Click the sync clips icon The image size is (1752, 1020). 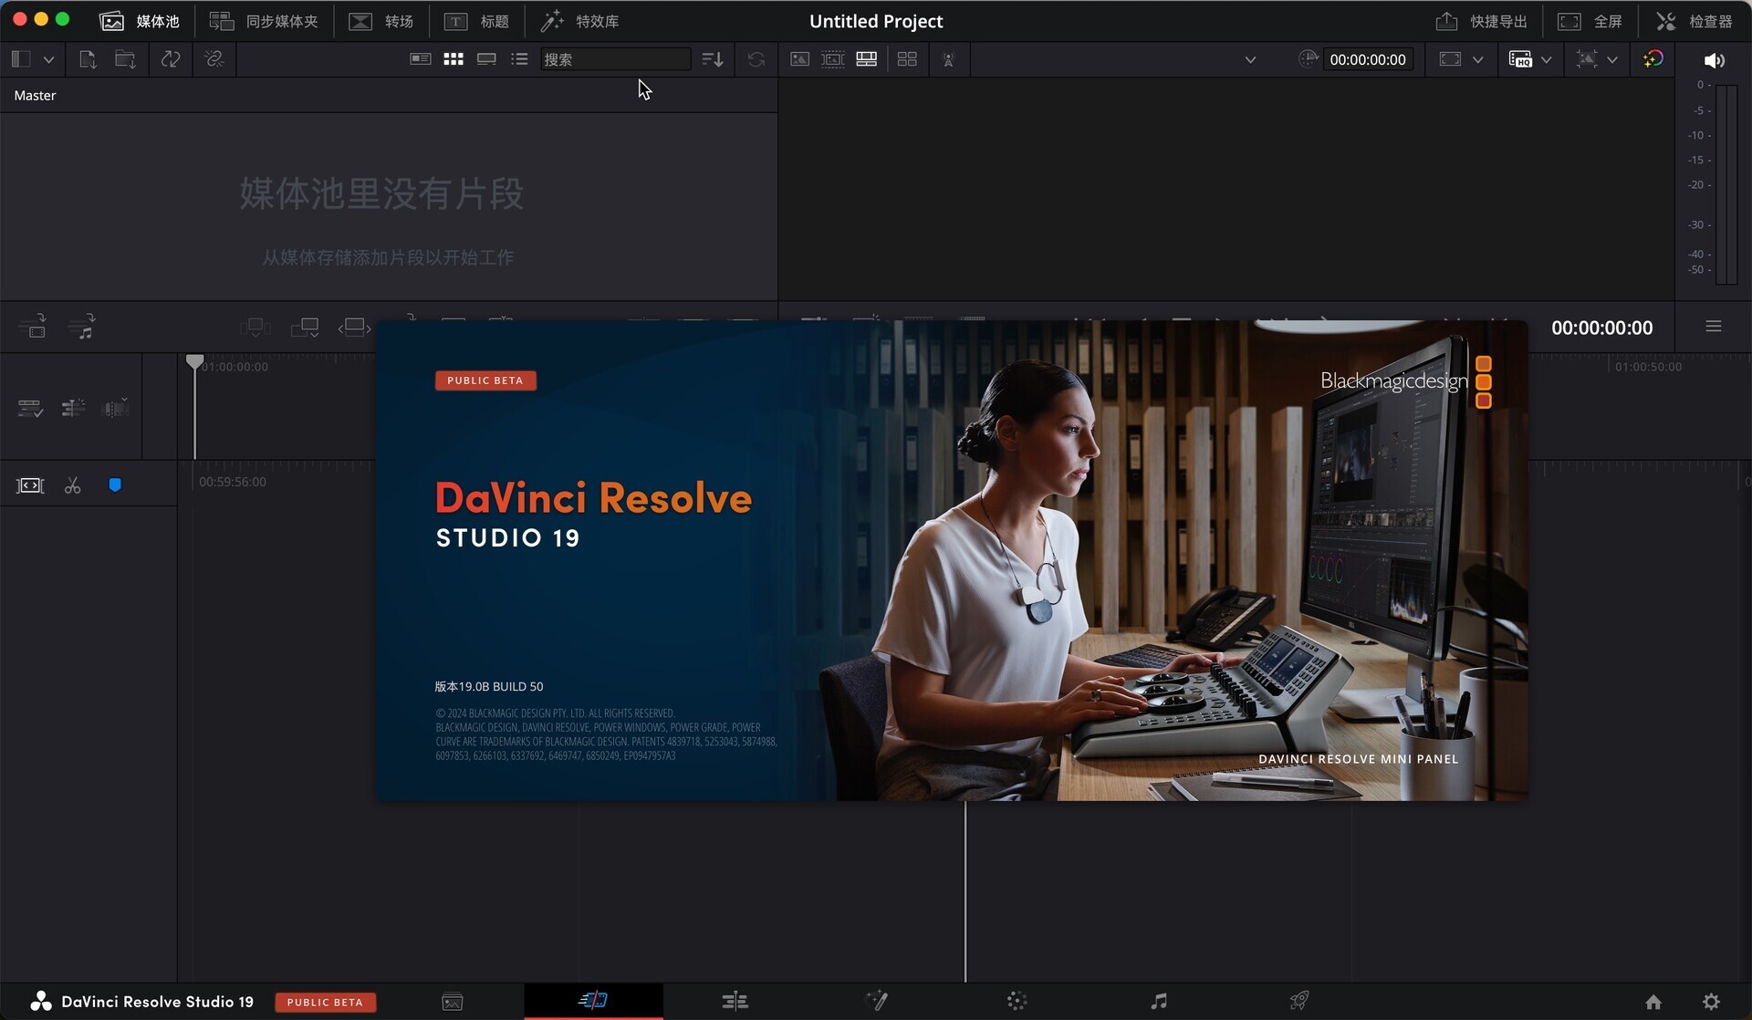(171, 59)
